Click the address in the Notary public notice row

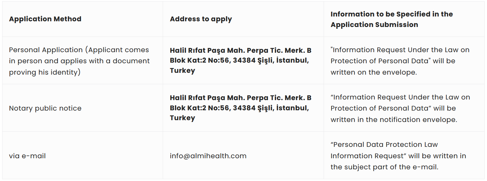240,108
